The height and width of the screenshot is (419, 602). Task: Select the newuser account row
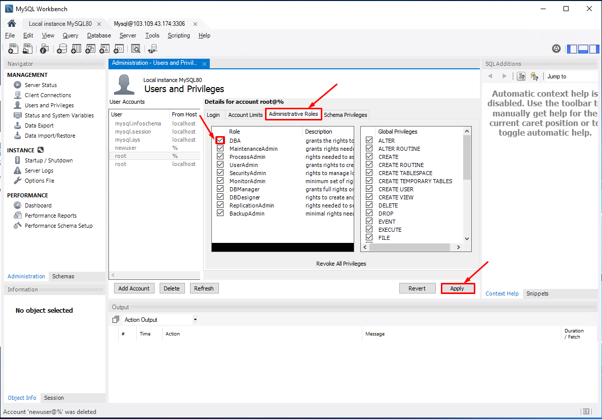click(x=155, y=148)
